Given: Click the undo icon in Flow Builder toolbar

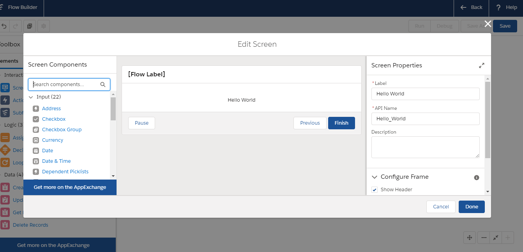Looking at the screenshot, I should pos(4,26).
